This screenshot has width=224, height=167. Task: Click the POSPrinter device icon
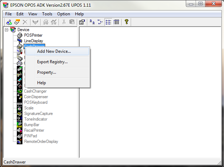[20, 35]
